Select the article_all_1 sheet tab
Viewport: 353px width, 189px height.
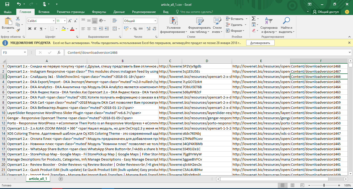(38, 179)
